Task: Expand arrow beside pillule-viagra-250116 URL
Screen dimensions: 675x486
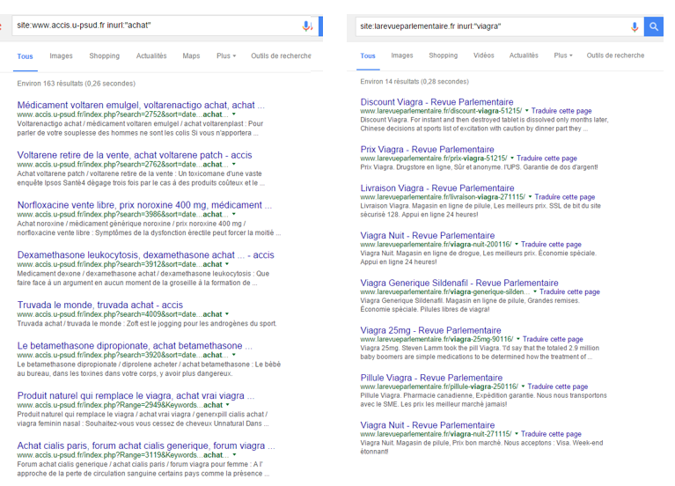Action: tap(523, 387)
